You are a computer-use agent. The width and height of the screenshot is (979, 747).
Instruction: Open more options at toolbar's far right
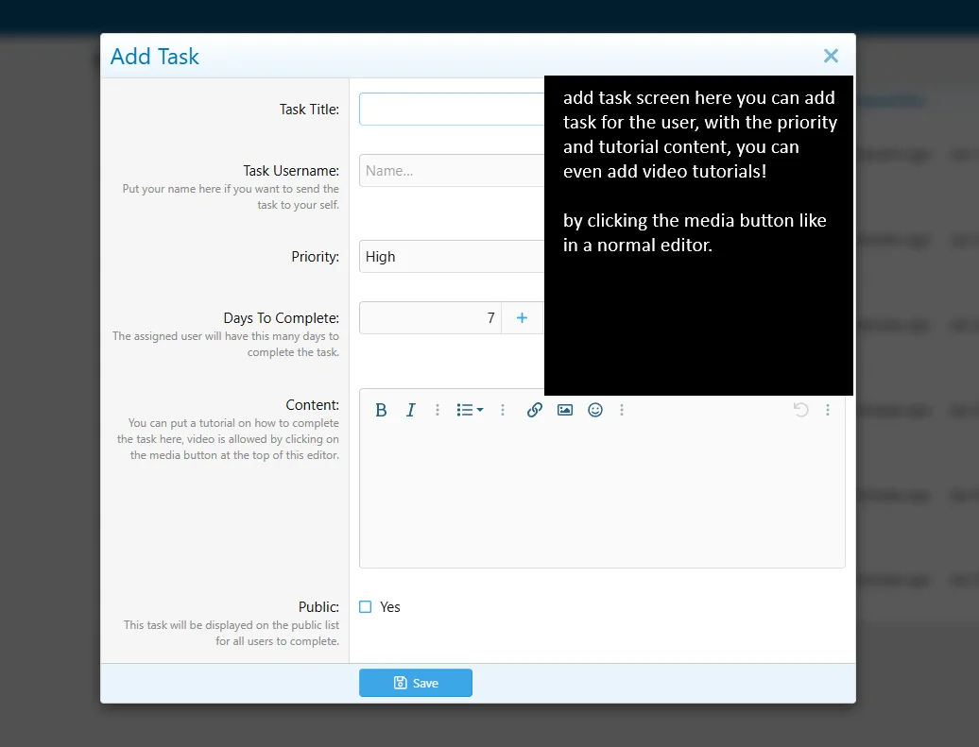[x=828, y=410]
